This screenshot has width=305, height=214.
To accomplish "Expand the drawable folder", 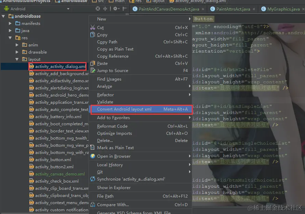I will [x=17, y=52].
